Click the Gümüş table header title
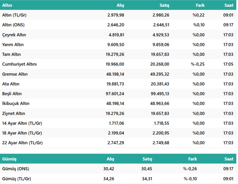 (x=9, y=159)
